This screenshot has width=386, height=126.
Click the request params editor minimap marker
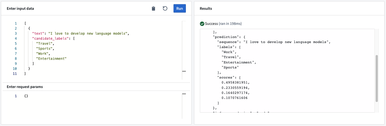point(184,94)
